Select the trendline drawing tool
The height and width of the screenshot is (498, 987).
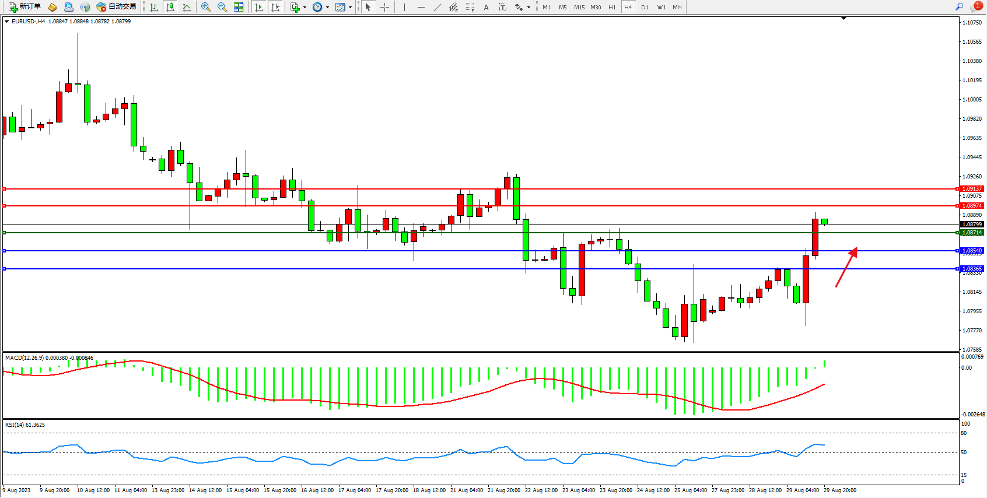[437, 7]
